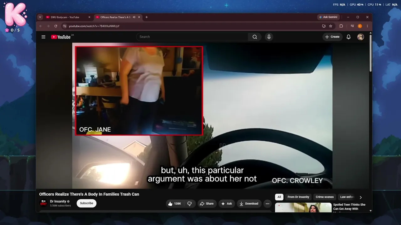Open Ask Gemini in the browser
401x225 pixels.
(328, 17)
